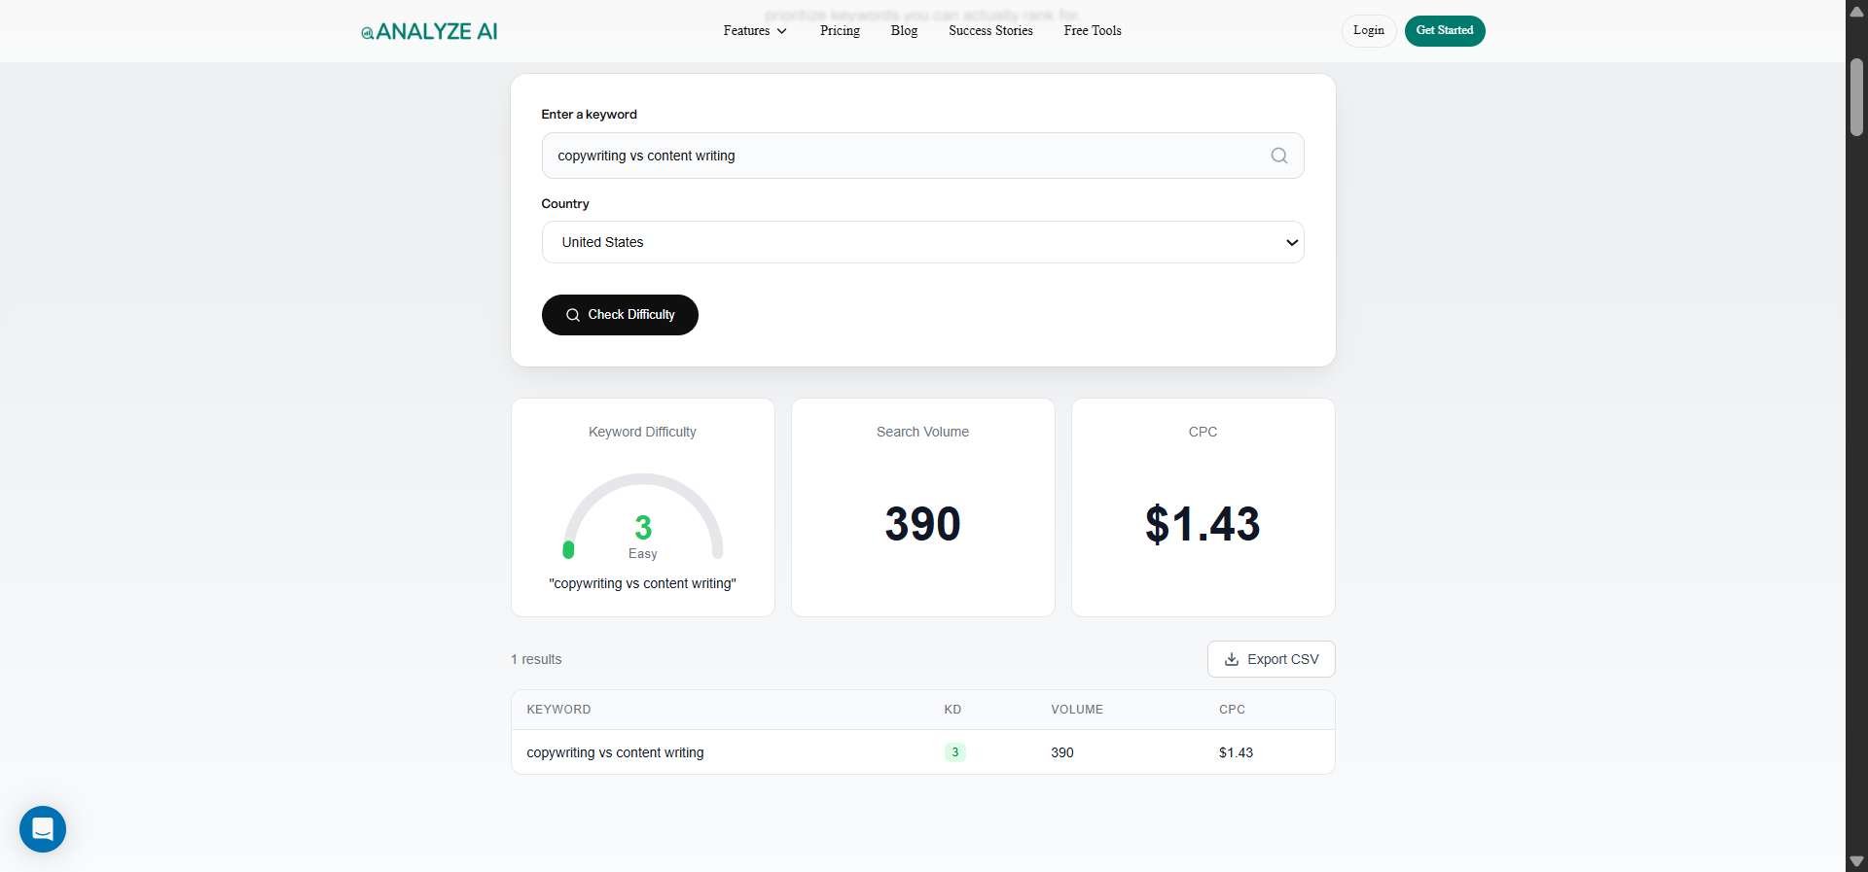
Task: Open Success Stories in navigation
Action: pyautogui.click(x=990, y=31)
